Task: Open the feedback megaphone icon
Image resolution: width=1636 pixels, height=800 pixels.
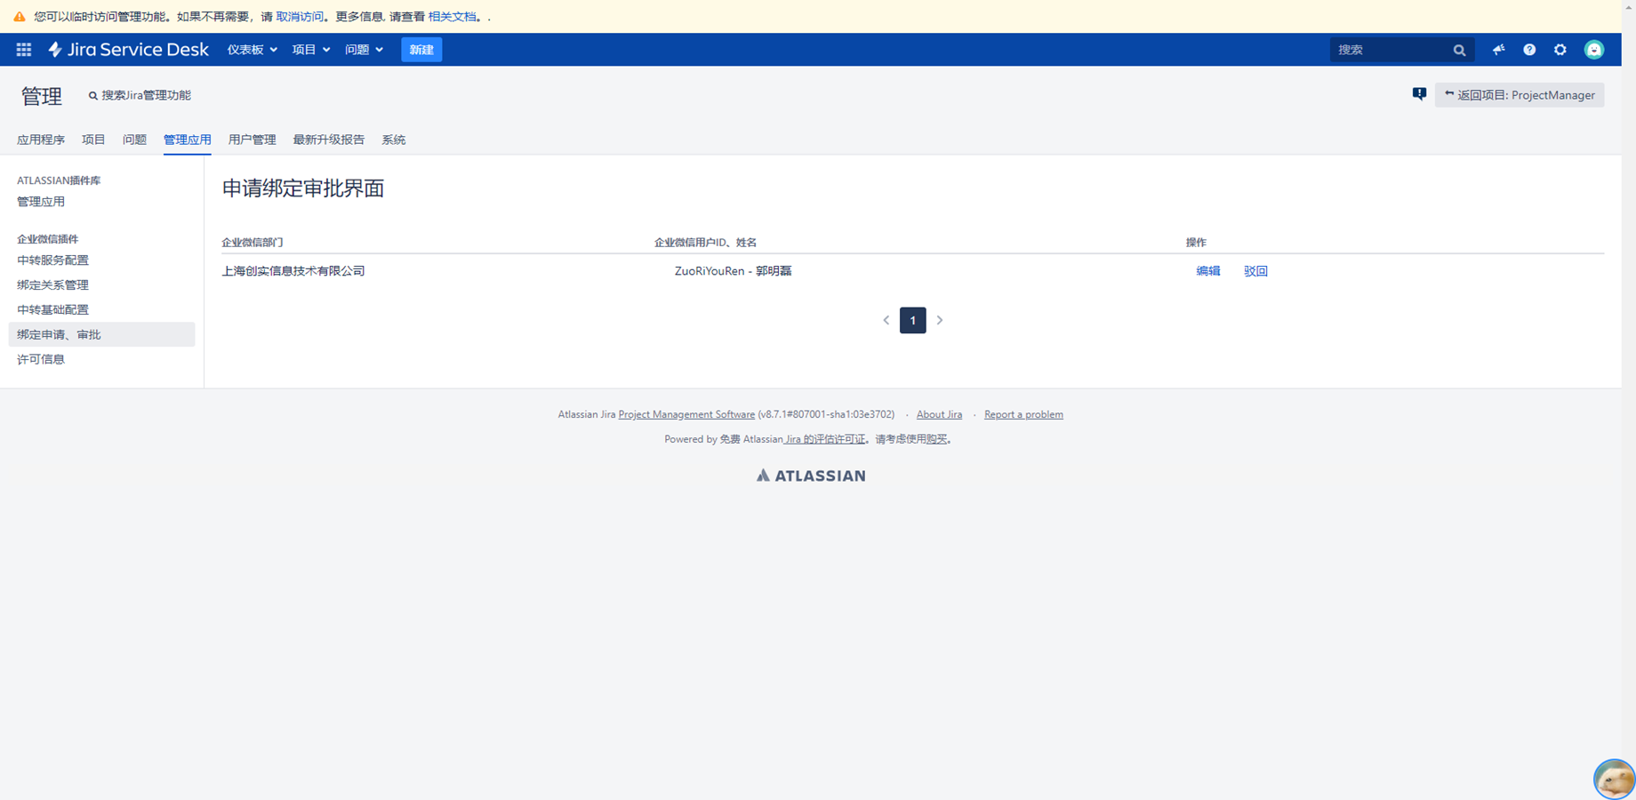Action: 1498,50
